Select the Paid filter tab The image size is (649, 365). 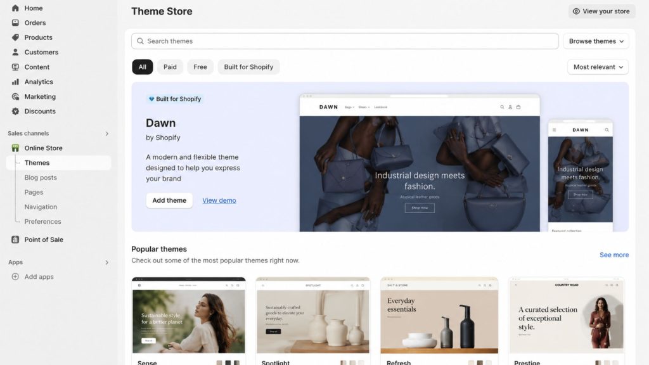point(170,67)
